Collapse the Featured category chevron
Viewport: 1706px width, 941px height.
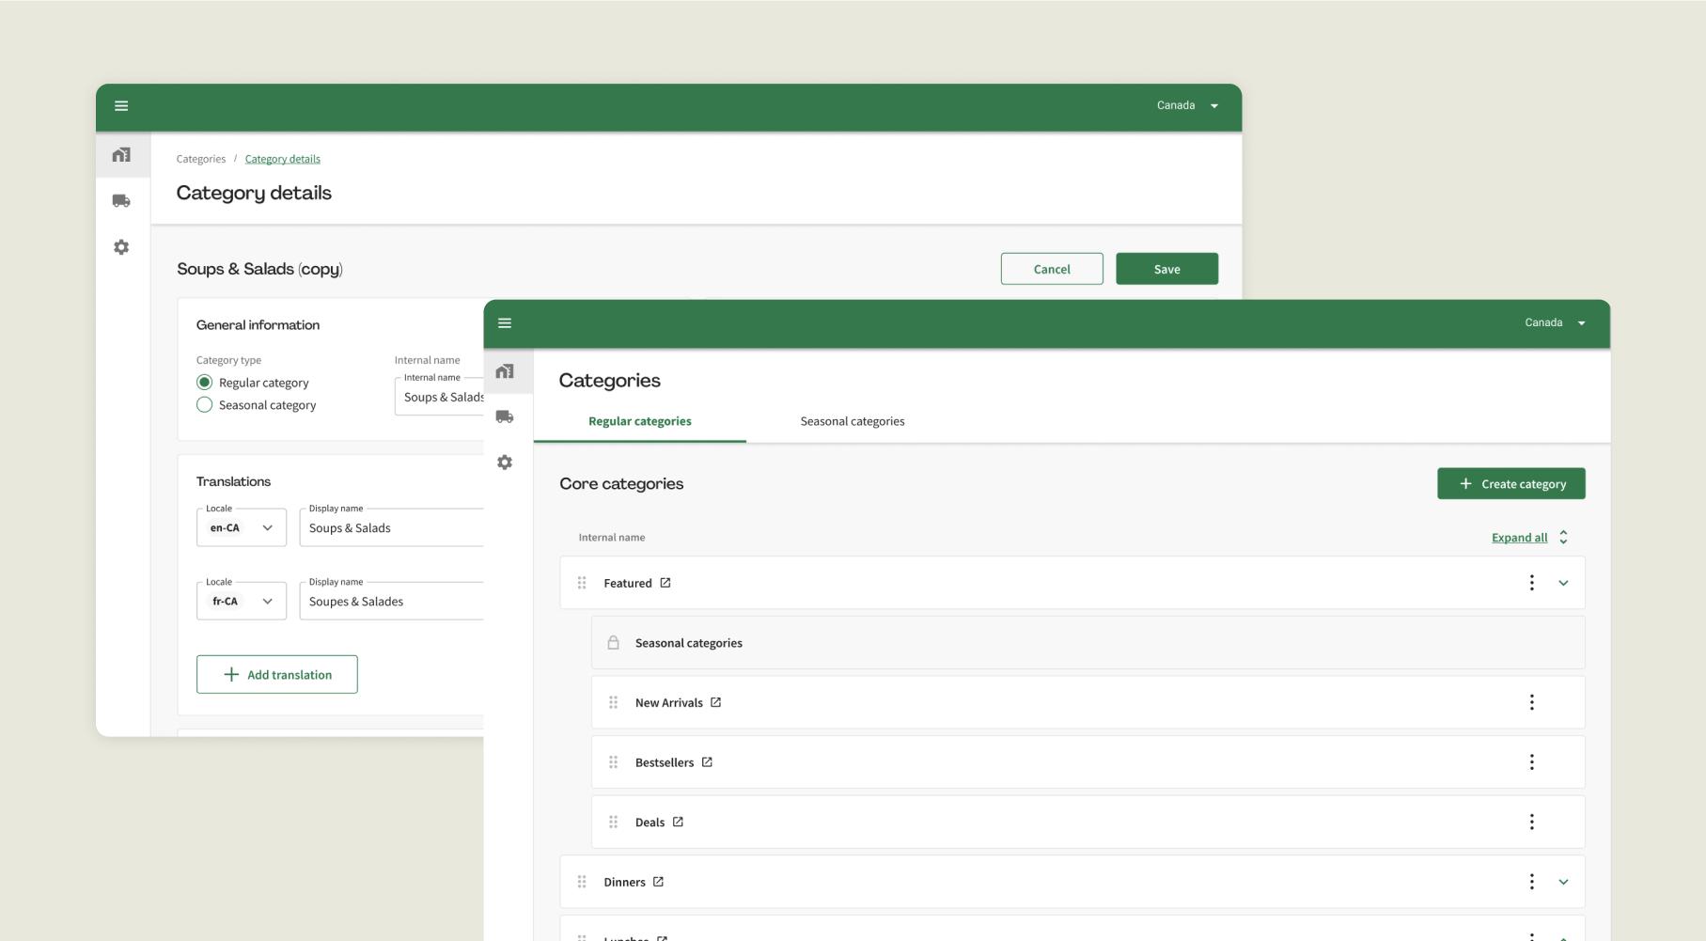pos(1564,582)
